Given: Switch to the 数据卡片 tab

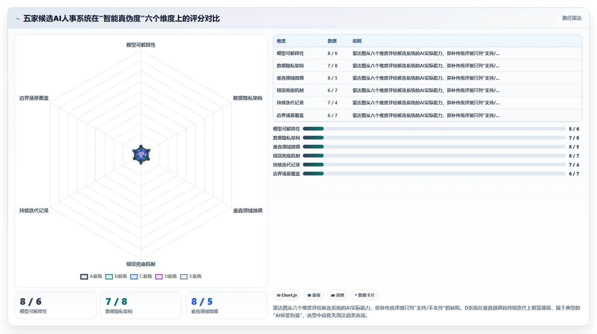Looking at the screenshot, I should (x=364, y=295).
